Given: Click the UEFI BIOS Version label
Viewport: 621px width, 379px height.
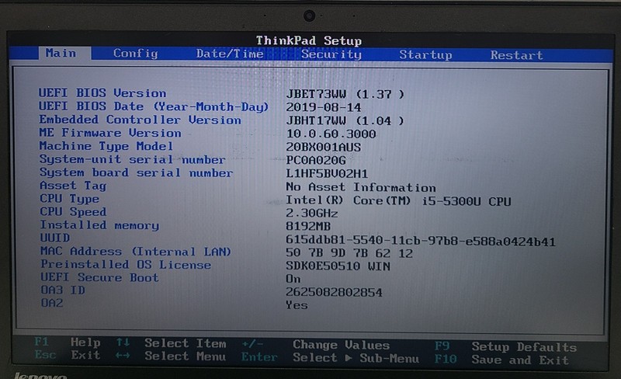Looking at the screenshot, I should pos(102,93).
